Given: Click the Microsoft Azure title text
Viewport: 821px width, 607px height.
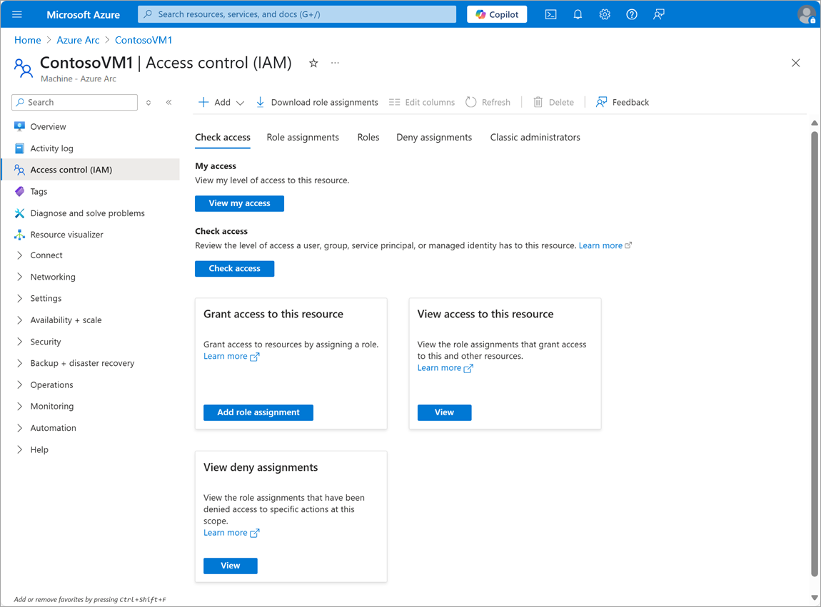Looking at the screenshot, I should pyautogui.click(x=84, y=15).
